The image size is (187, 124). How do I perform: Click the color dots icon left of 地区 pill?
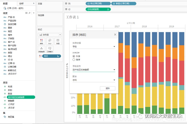(40, 56)
